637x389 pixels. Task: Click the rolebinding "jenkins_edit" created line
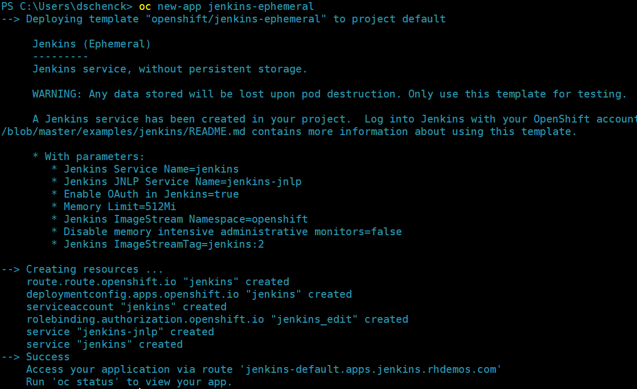pyautogui.click(x=217, y=319)
